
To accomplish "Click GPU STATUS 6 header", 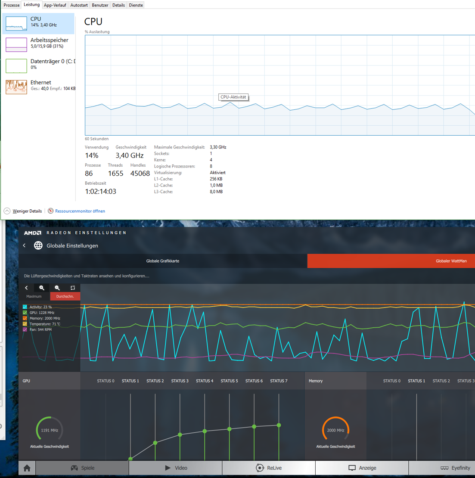I will [x=254, y=381].
